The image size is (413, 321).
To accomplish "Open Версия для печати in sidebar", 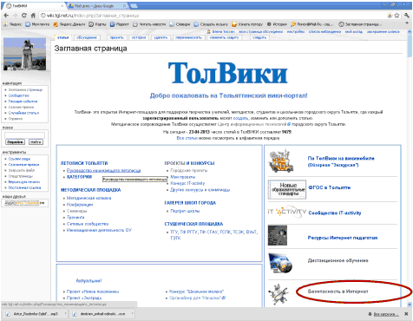I will coord(24,182).
